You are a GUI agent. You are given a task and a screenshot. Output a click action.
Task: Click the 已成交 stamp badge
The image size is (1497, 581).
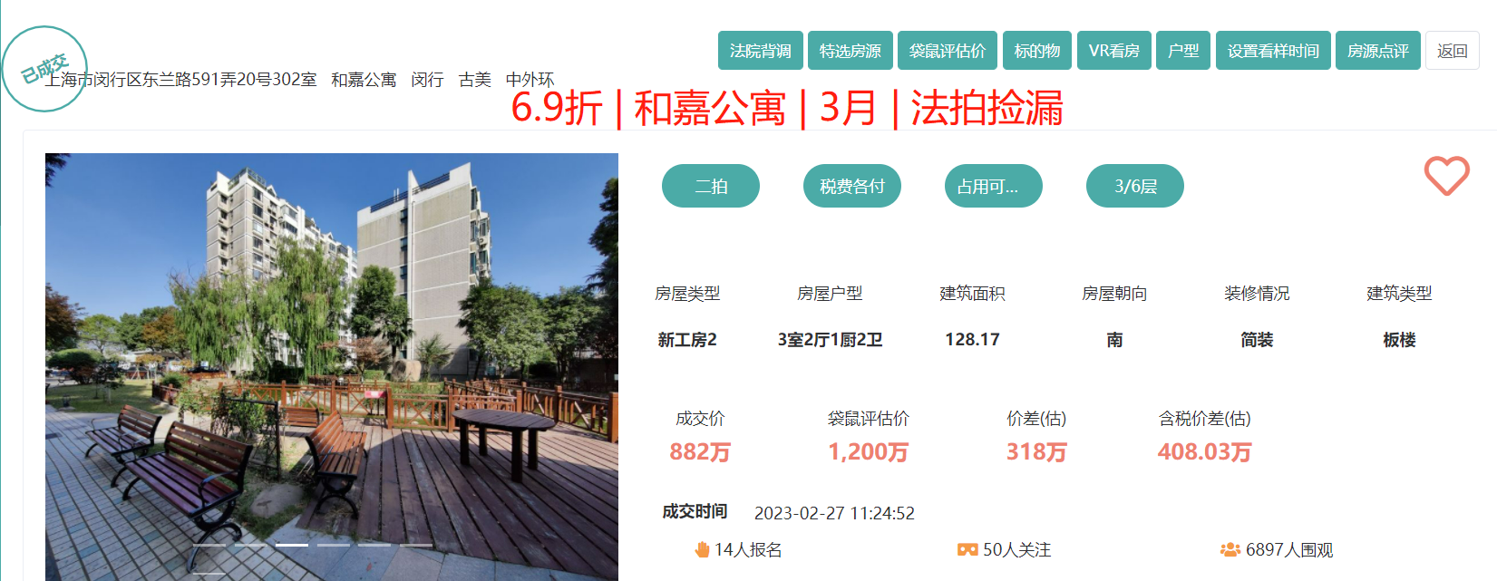click(44, 68)
